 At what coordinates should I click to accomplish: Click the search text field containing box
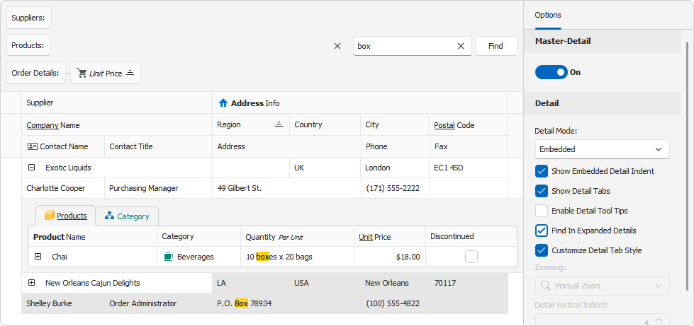[404, 46]
